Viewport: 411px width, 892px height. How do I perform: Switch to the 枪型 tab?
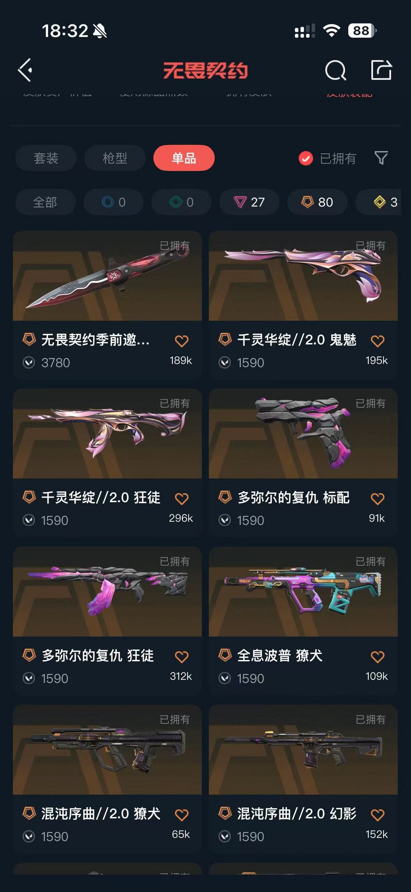pyautogui.click(x=115, y=158)
